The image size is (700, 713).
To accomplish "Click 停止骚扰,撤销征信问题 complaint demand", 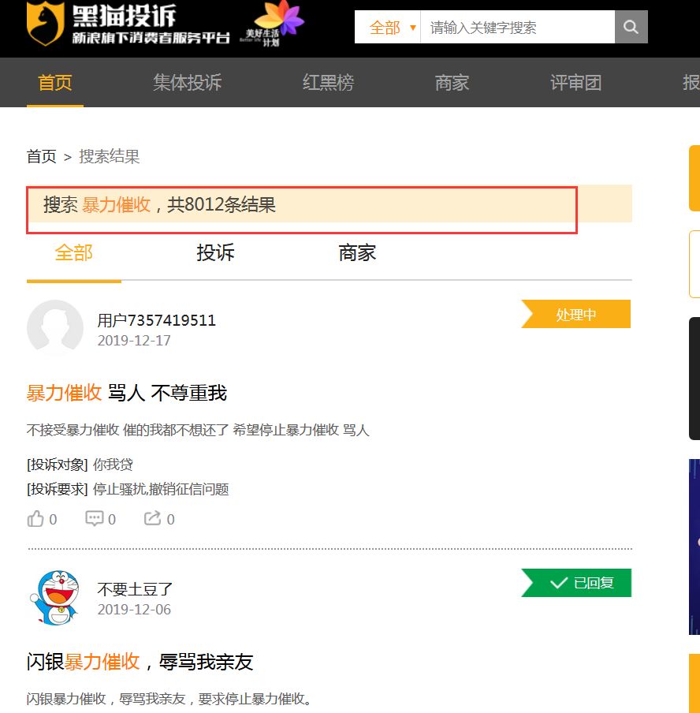I will 161,489.
